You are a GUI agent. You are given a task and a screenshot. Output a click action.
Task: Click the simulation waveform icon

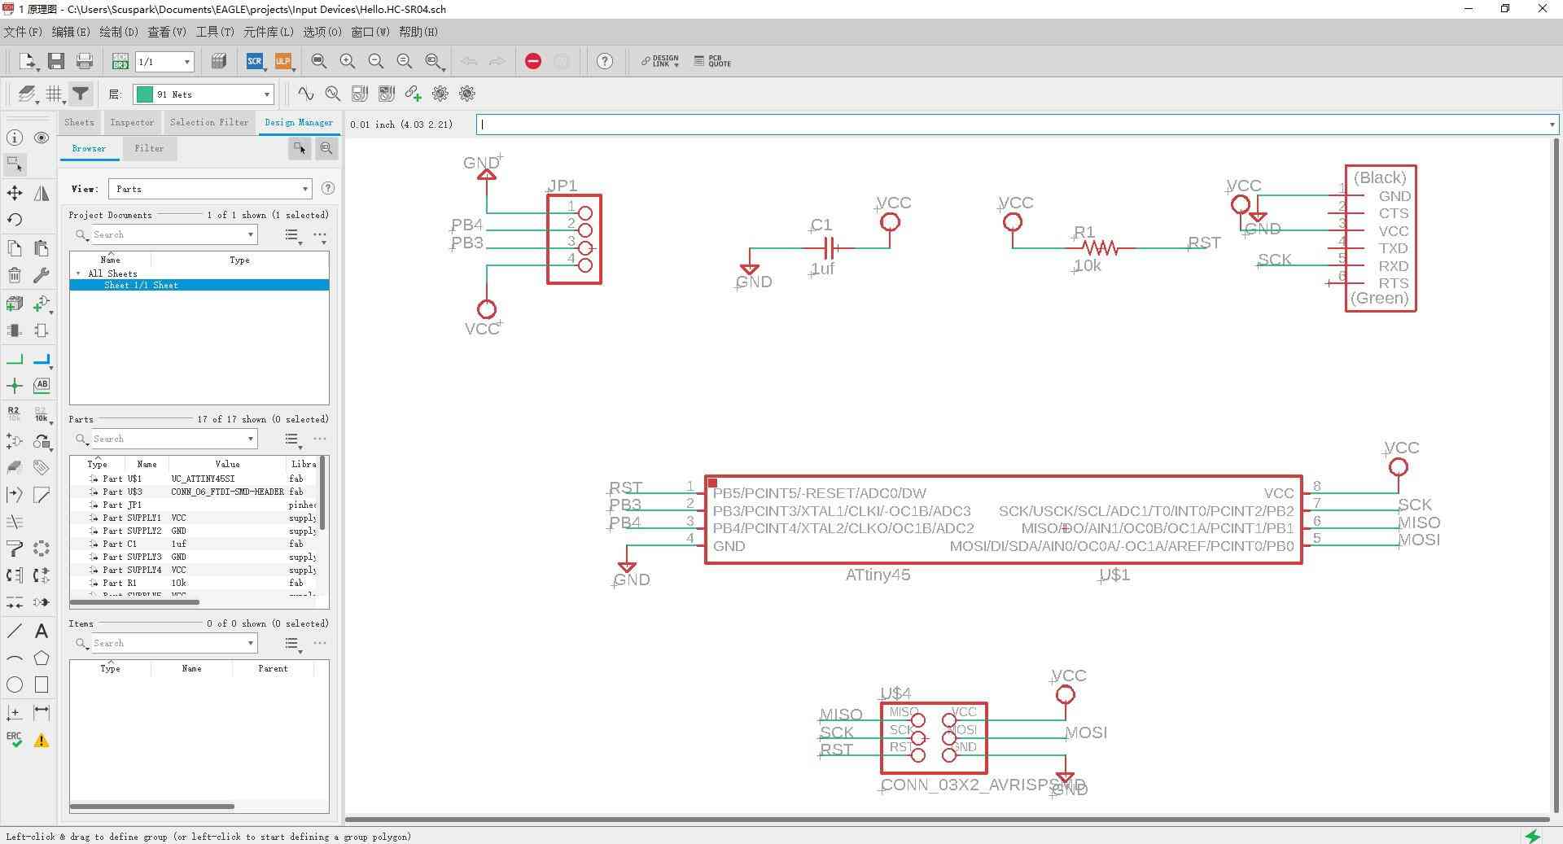point(306,94)
